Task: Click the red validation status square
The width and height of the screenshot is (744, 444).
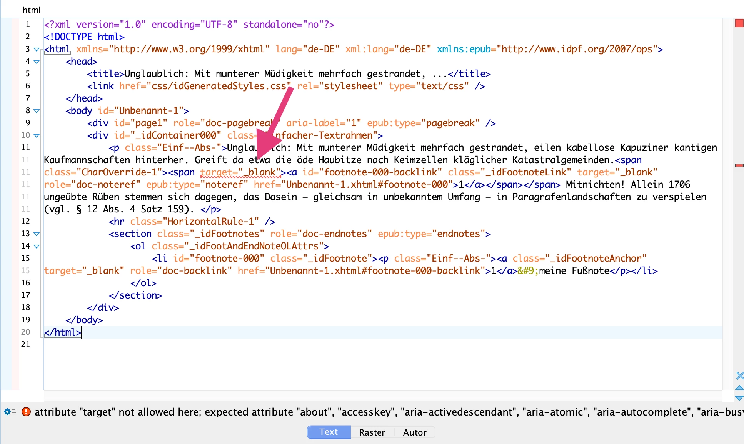Action: pyautogui.click(x=739, y=23)
